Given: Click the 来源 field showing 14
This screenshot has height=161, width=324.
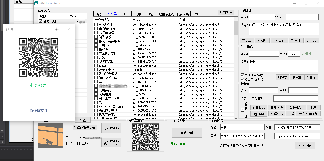Looking at the screenshot, I should coord(294,54).
